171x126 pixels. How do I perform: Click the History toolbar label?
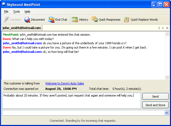[x=84, y=20]
